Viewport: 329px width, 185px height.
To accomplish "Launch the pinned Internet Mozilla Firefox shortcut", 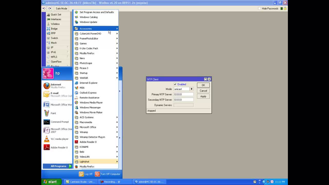I will point(57,86).
